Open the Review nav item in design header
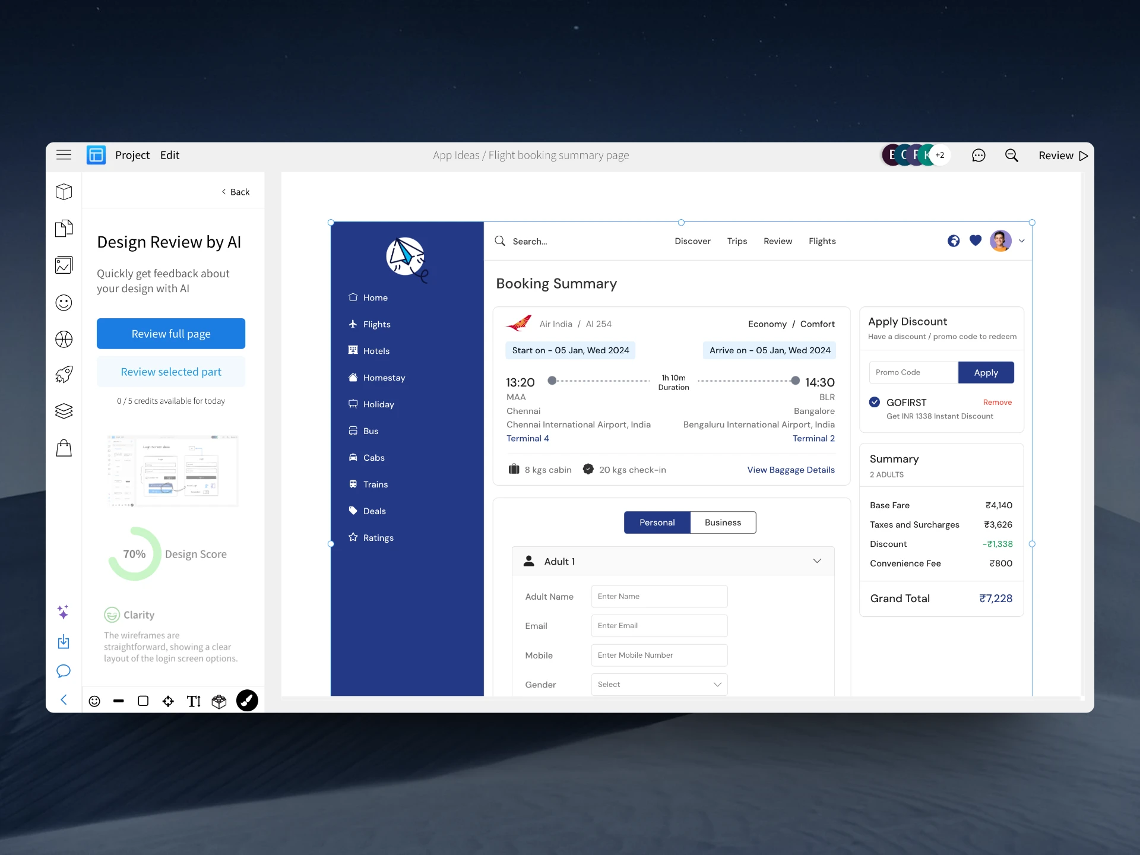This screenshot has height=855, width=1140. (x=778, y=241)
